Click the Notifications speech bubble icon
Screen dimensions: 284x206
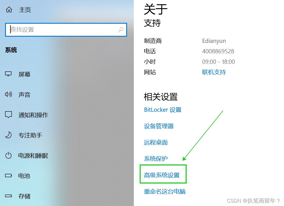[x=8, y=115]
